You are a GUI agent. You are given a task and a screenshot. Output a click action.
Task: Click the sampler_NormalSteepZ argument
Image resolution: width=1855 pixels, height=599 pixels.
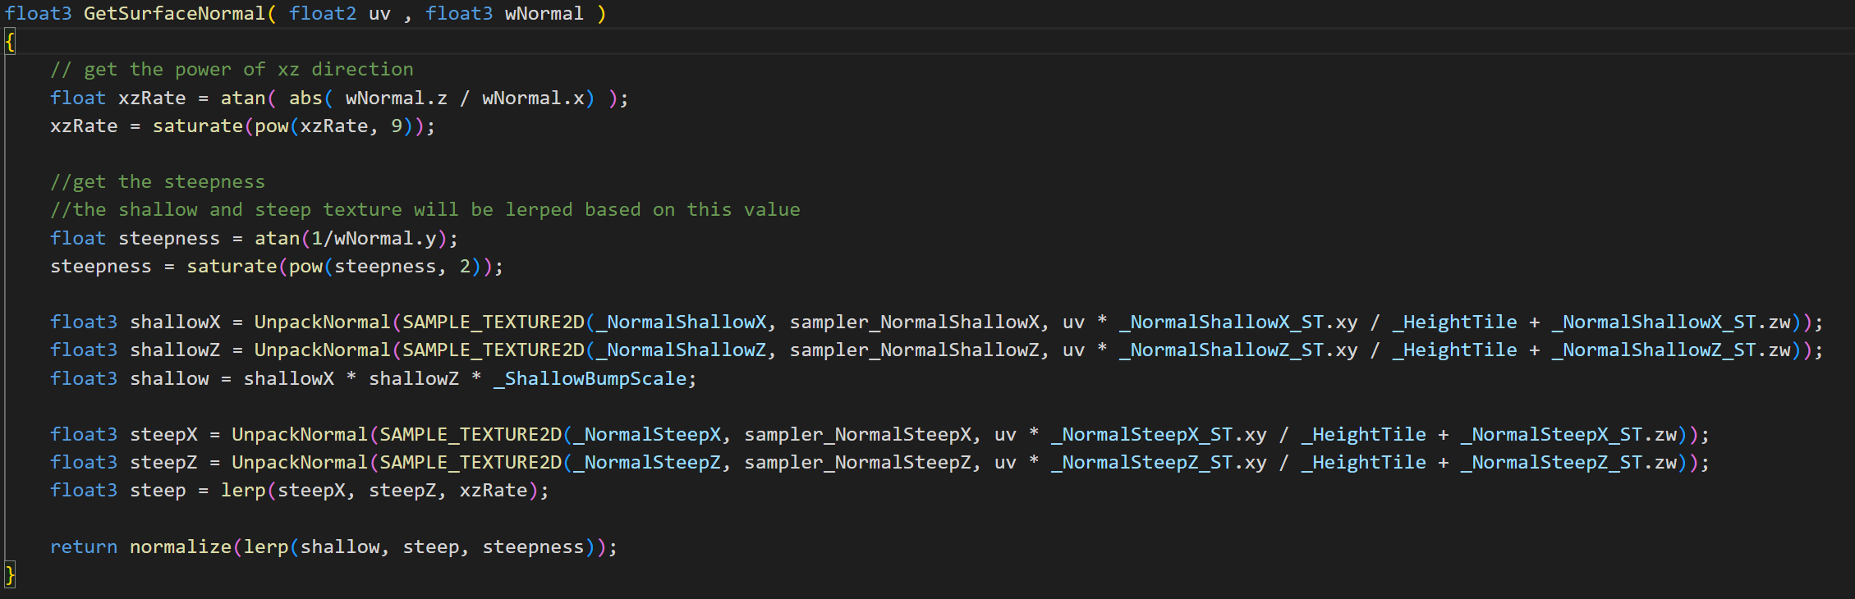tap(858, 463)
